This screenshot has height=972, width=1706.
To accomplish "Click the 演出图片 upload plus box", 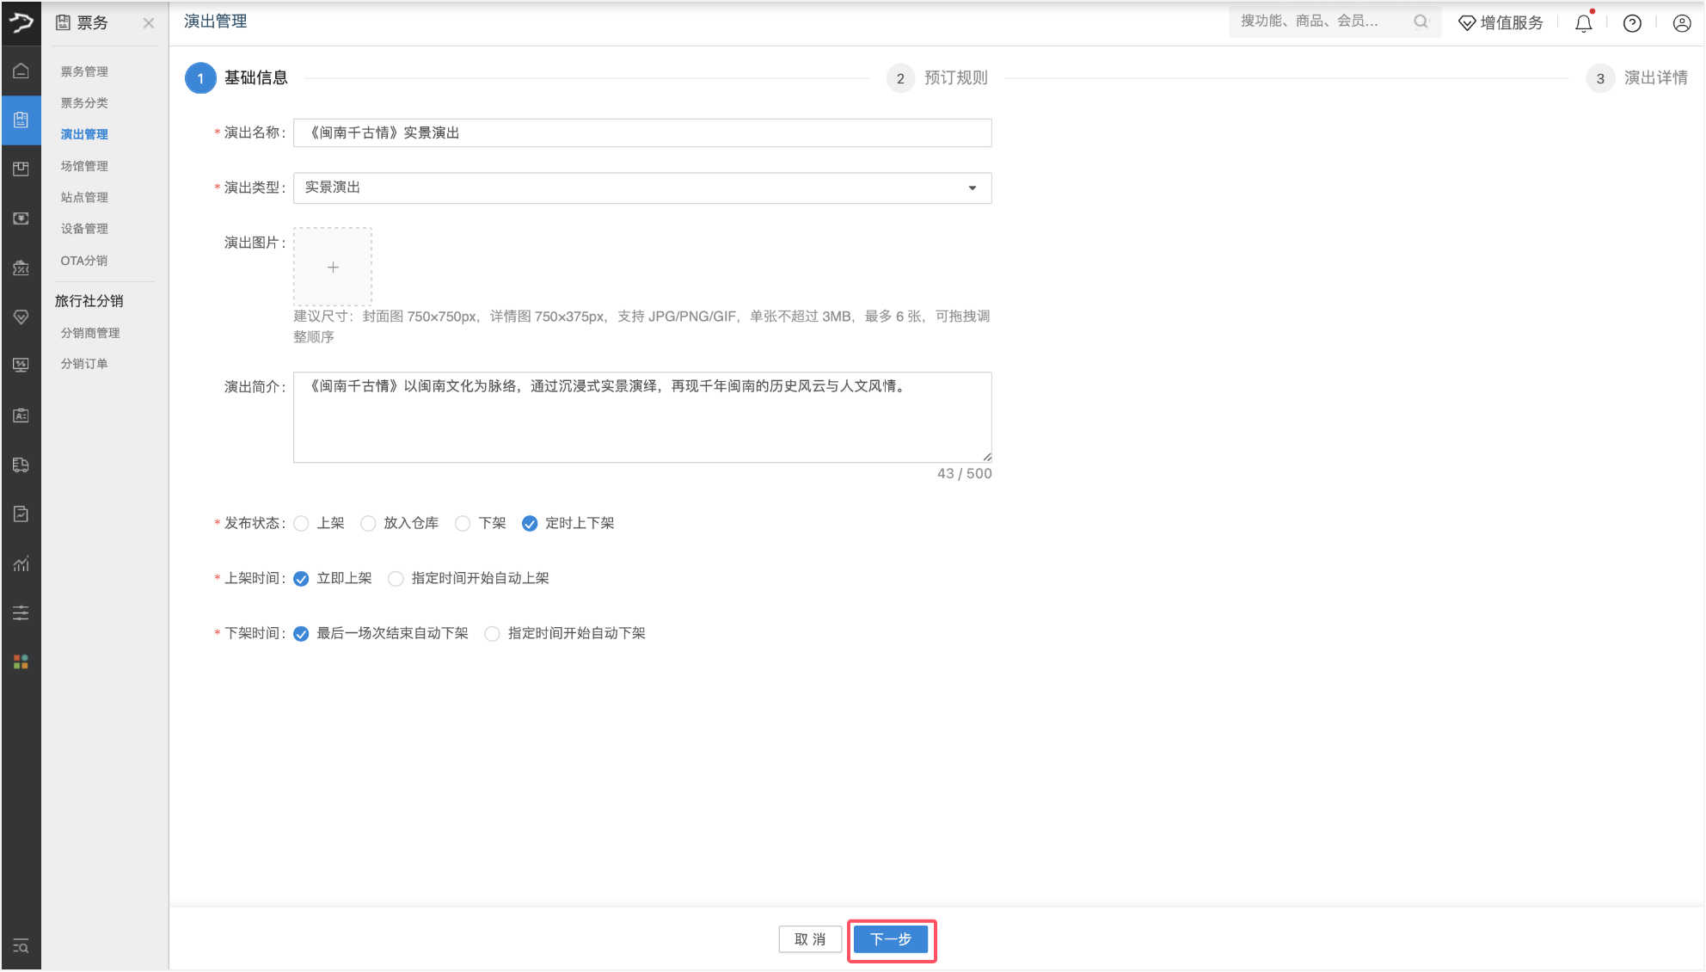I will [x=333, y=267].
